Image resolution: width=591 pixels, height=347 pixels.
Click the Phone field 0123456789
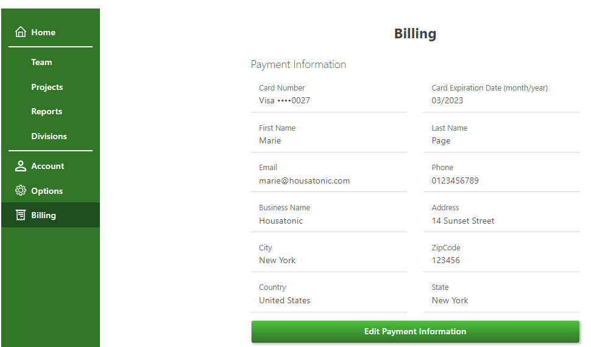501,174
